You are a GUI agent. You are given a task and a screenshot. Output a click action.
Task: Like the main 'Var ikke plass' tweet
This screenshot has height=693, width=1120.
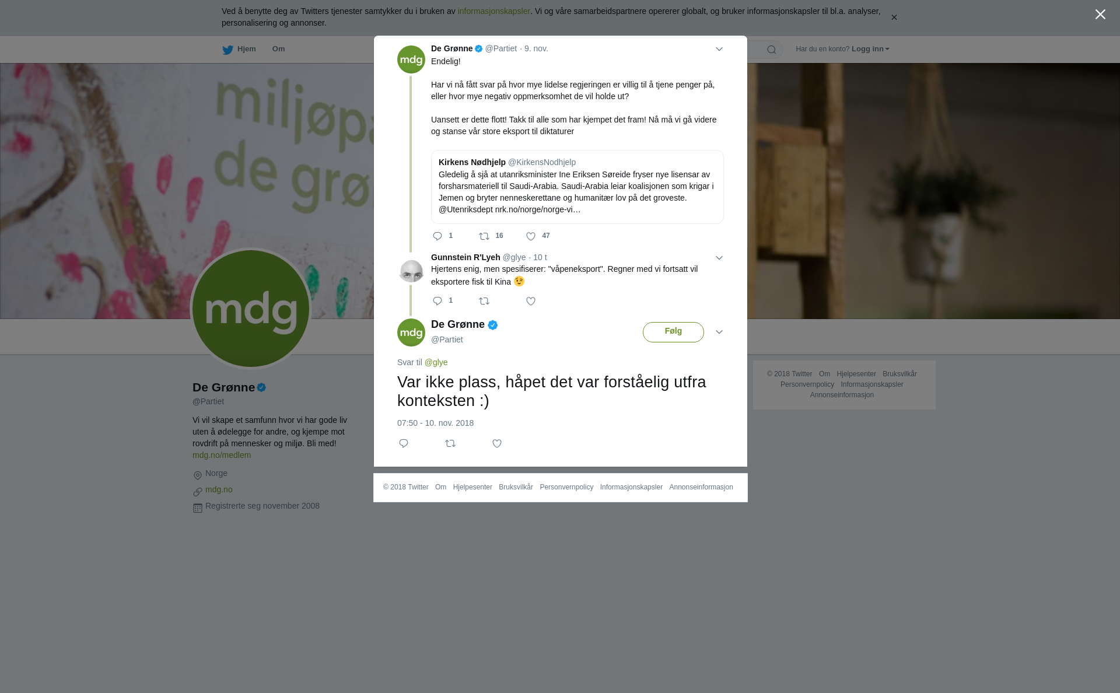point(497,444)
